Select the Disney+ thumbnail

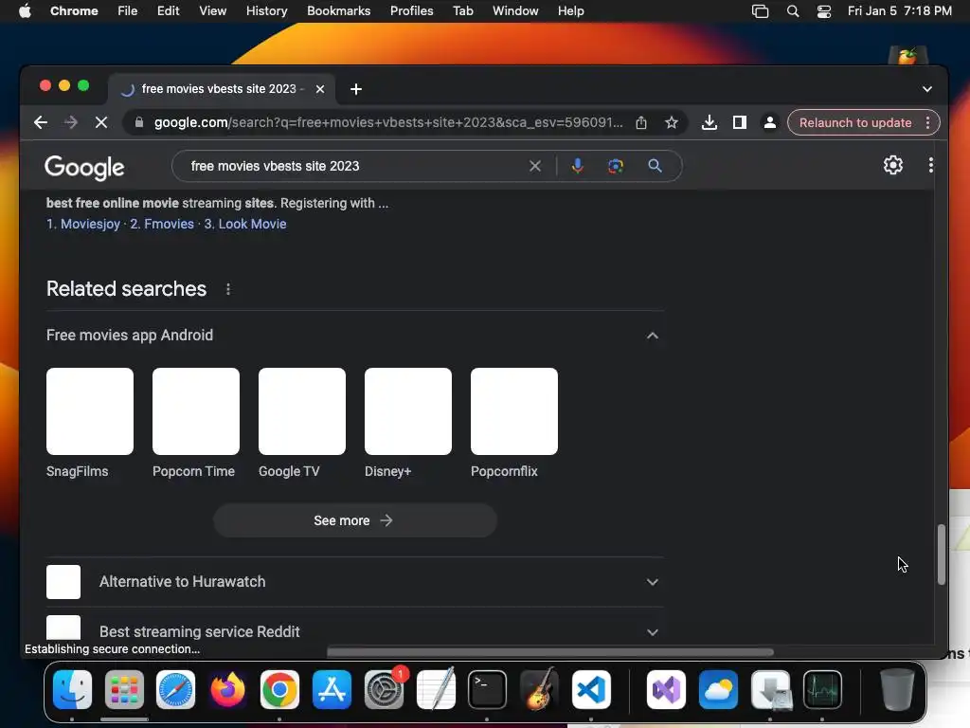(x=408, y=411)
